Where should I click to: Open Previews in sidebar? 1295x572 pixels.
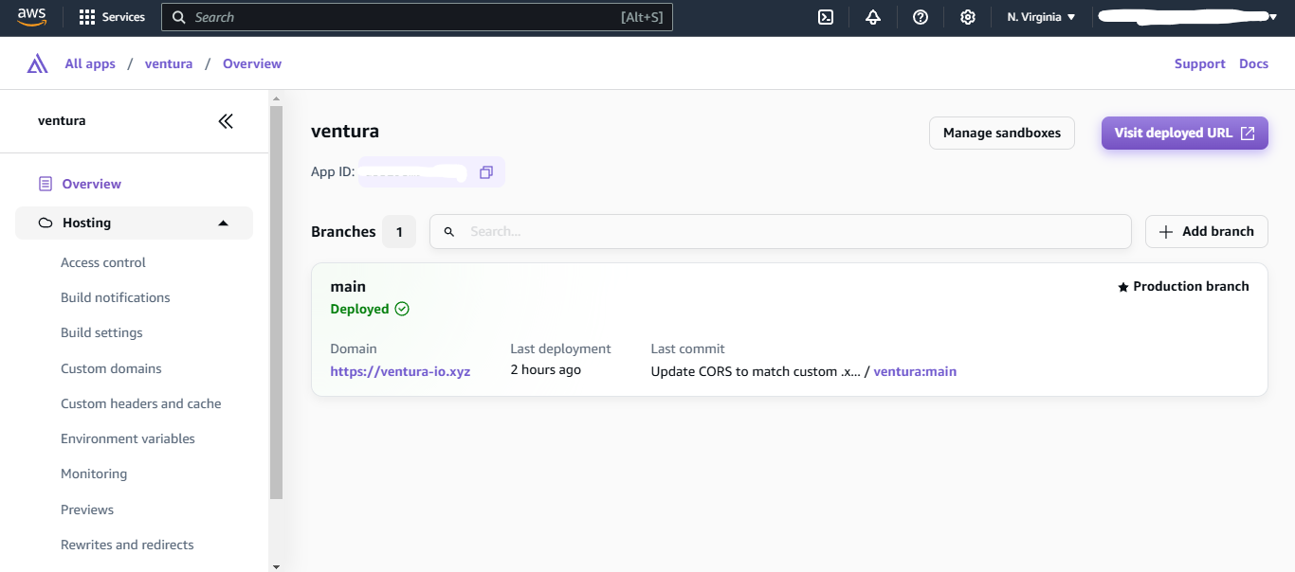(x=87, y=509)
